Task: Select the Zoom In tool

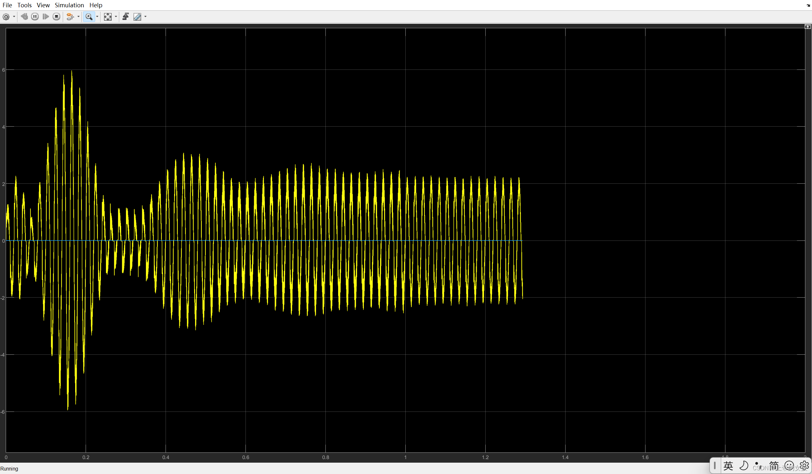Action: (x=89, y=16)
